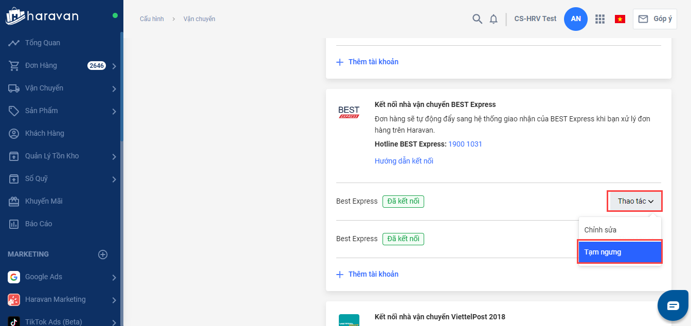Choose Chỉnh sửa in the dropdown
This screenshot has height=326, width=691.
coord(601,230)
